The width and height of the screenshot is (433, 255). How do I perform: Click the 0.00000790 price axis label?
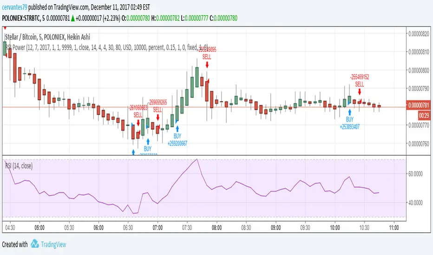coord(419,89)
